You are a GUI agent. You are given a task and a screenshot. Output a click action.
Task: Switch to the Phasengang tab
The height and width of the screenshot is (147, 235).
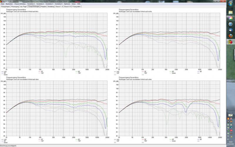point(15,6)
